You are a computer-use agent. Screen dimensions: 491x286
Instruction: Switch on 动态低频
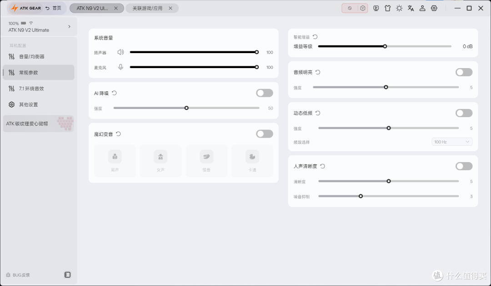464,113
